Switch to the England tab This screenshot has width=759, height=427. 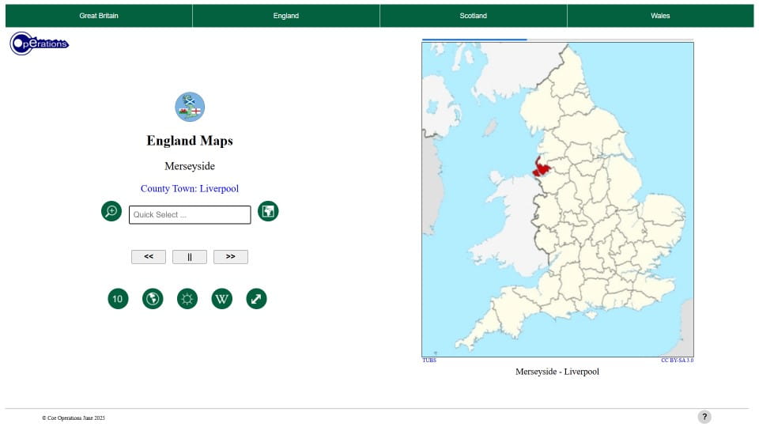(x=286, y=16)
